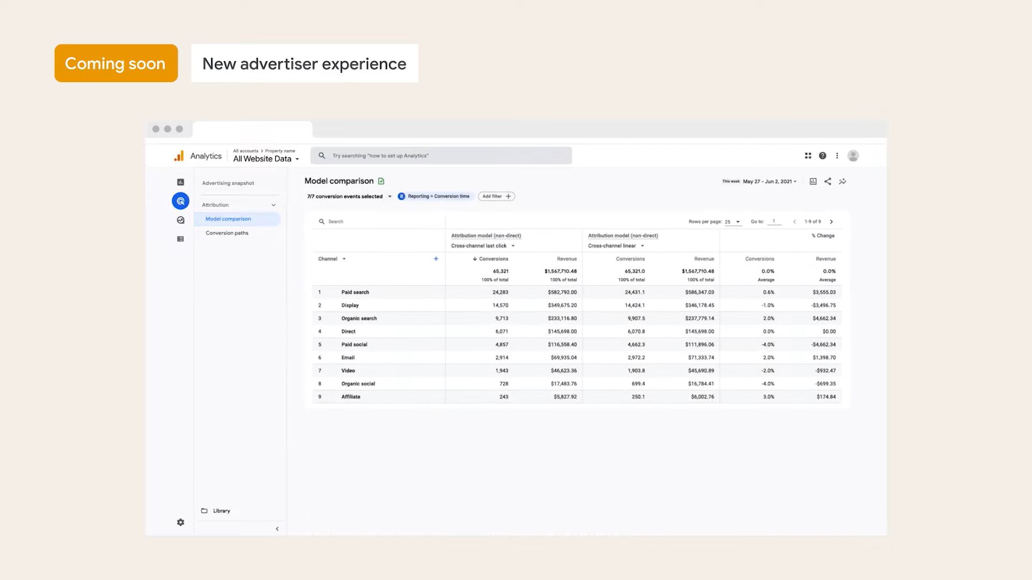Select the Advertising sidebar icon
Viewport: 1032px width, 580px height.
coord(181,201)
